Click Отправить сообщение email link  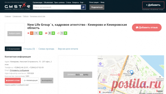pyautogui.click(x=19, y=70)
